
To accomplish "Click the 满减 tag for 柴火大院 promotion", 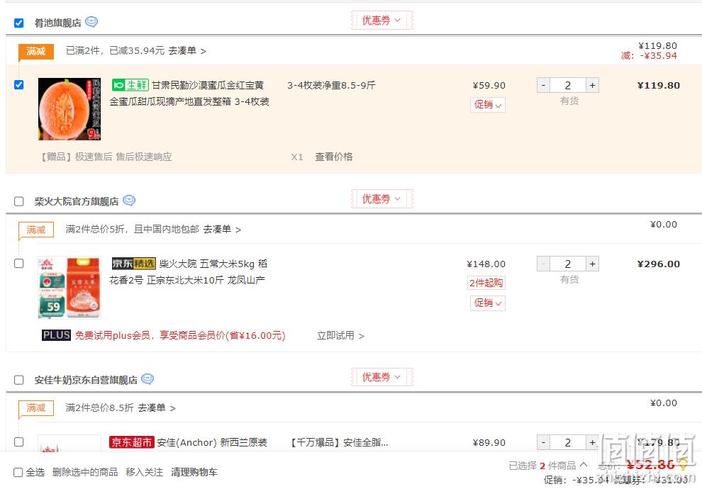I will [x=36, y=230].
